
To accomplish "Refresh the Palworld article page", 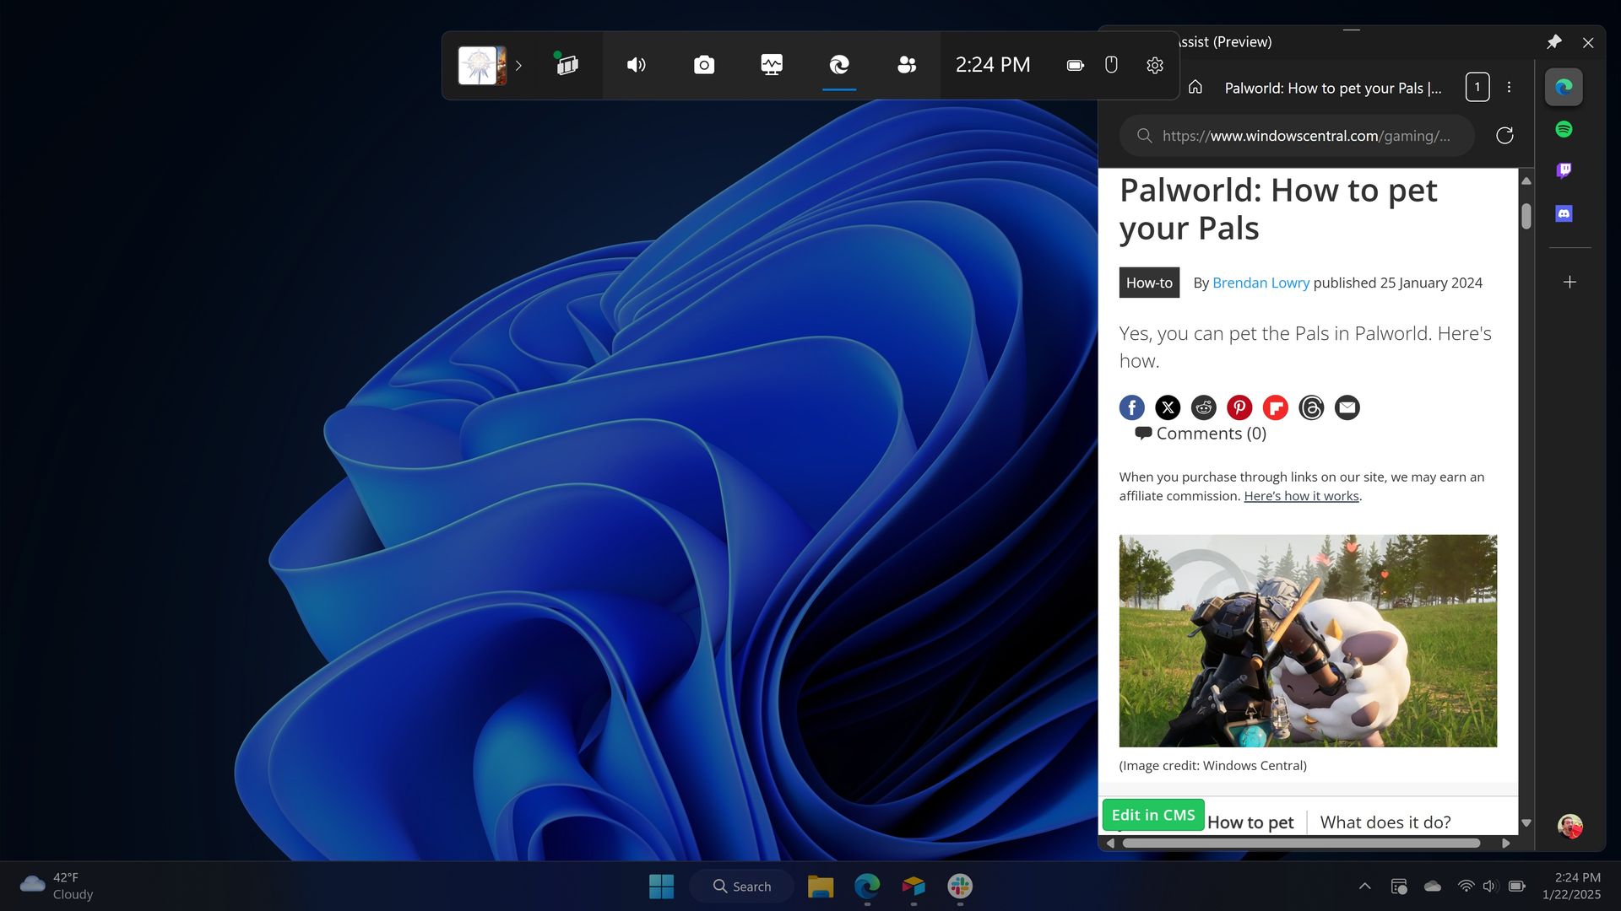I will point(1505,135).
